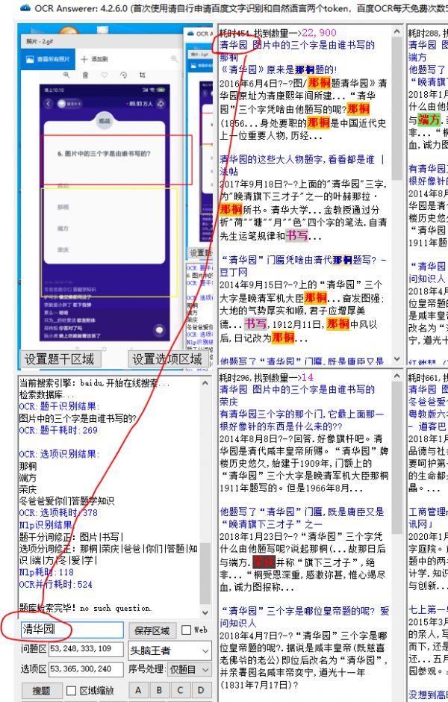Click the trash delete icon in photo viewer
Image resolution: width=448 pixels, height=702 pixels.
point(85,75)
